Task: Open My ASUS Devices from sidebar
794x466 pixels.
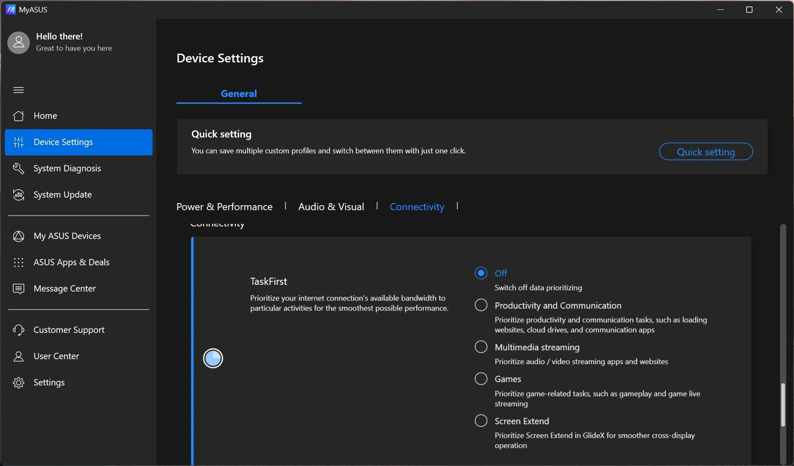Action: [x=79, y=236]
